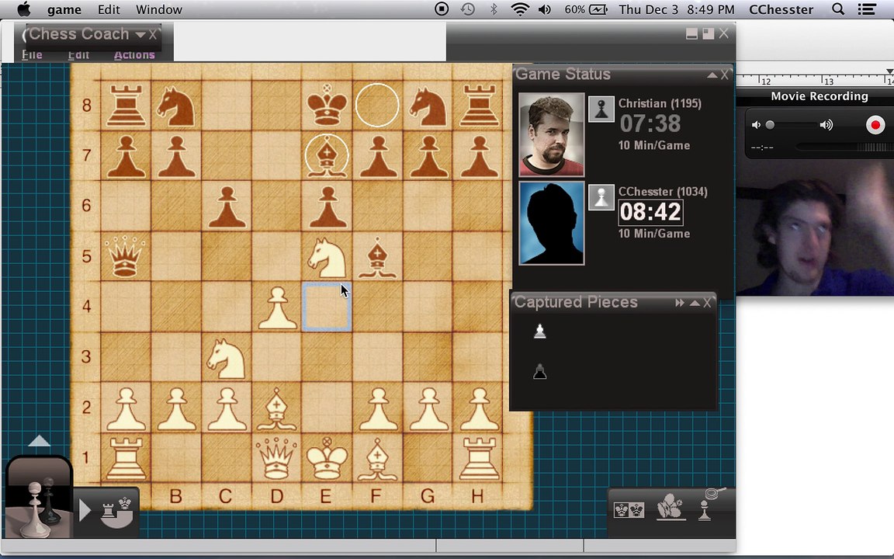
Task: Click the pawn with magnifier icon
Action: (x=709, y=504)
